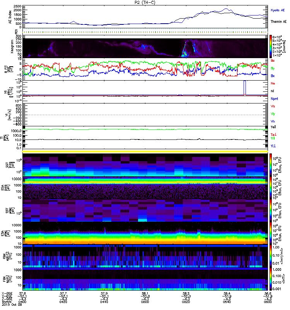The width and height of the screenshot is (290, 310).
Task: Click the 1000.0 tick on temperature axis
Action: 16,131
